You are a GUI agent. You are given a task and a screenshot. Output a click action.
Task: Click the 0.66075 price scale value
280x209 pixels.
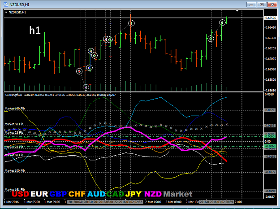tap(271, 59)
